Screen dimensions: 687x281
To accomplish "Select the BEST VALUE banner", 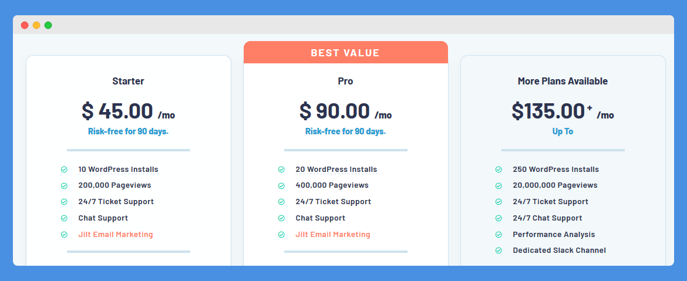I will [346, 53].
